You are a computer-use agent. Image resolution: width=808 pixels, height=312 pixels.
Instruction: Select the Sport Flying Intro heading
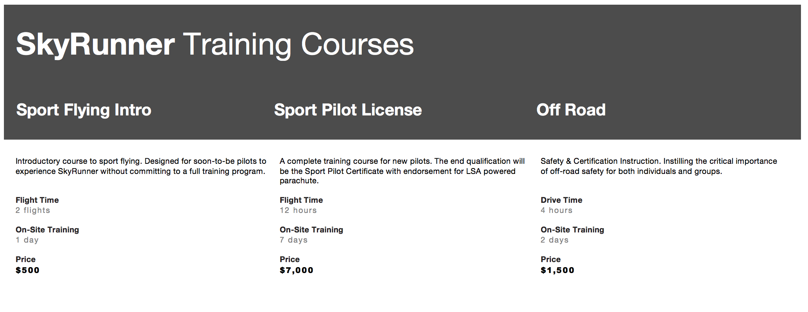(84, 110)
